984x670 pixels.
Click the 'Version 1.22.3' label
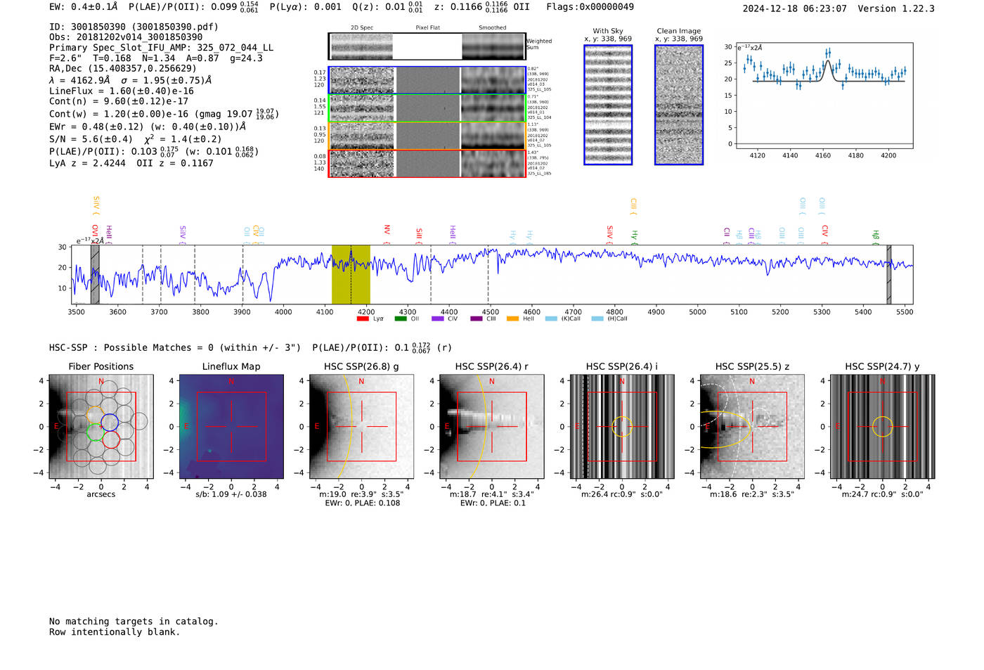897,8
